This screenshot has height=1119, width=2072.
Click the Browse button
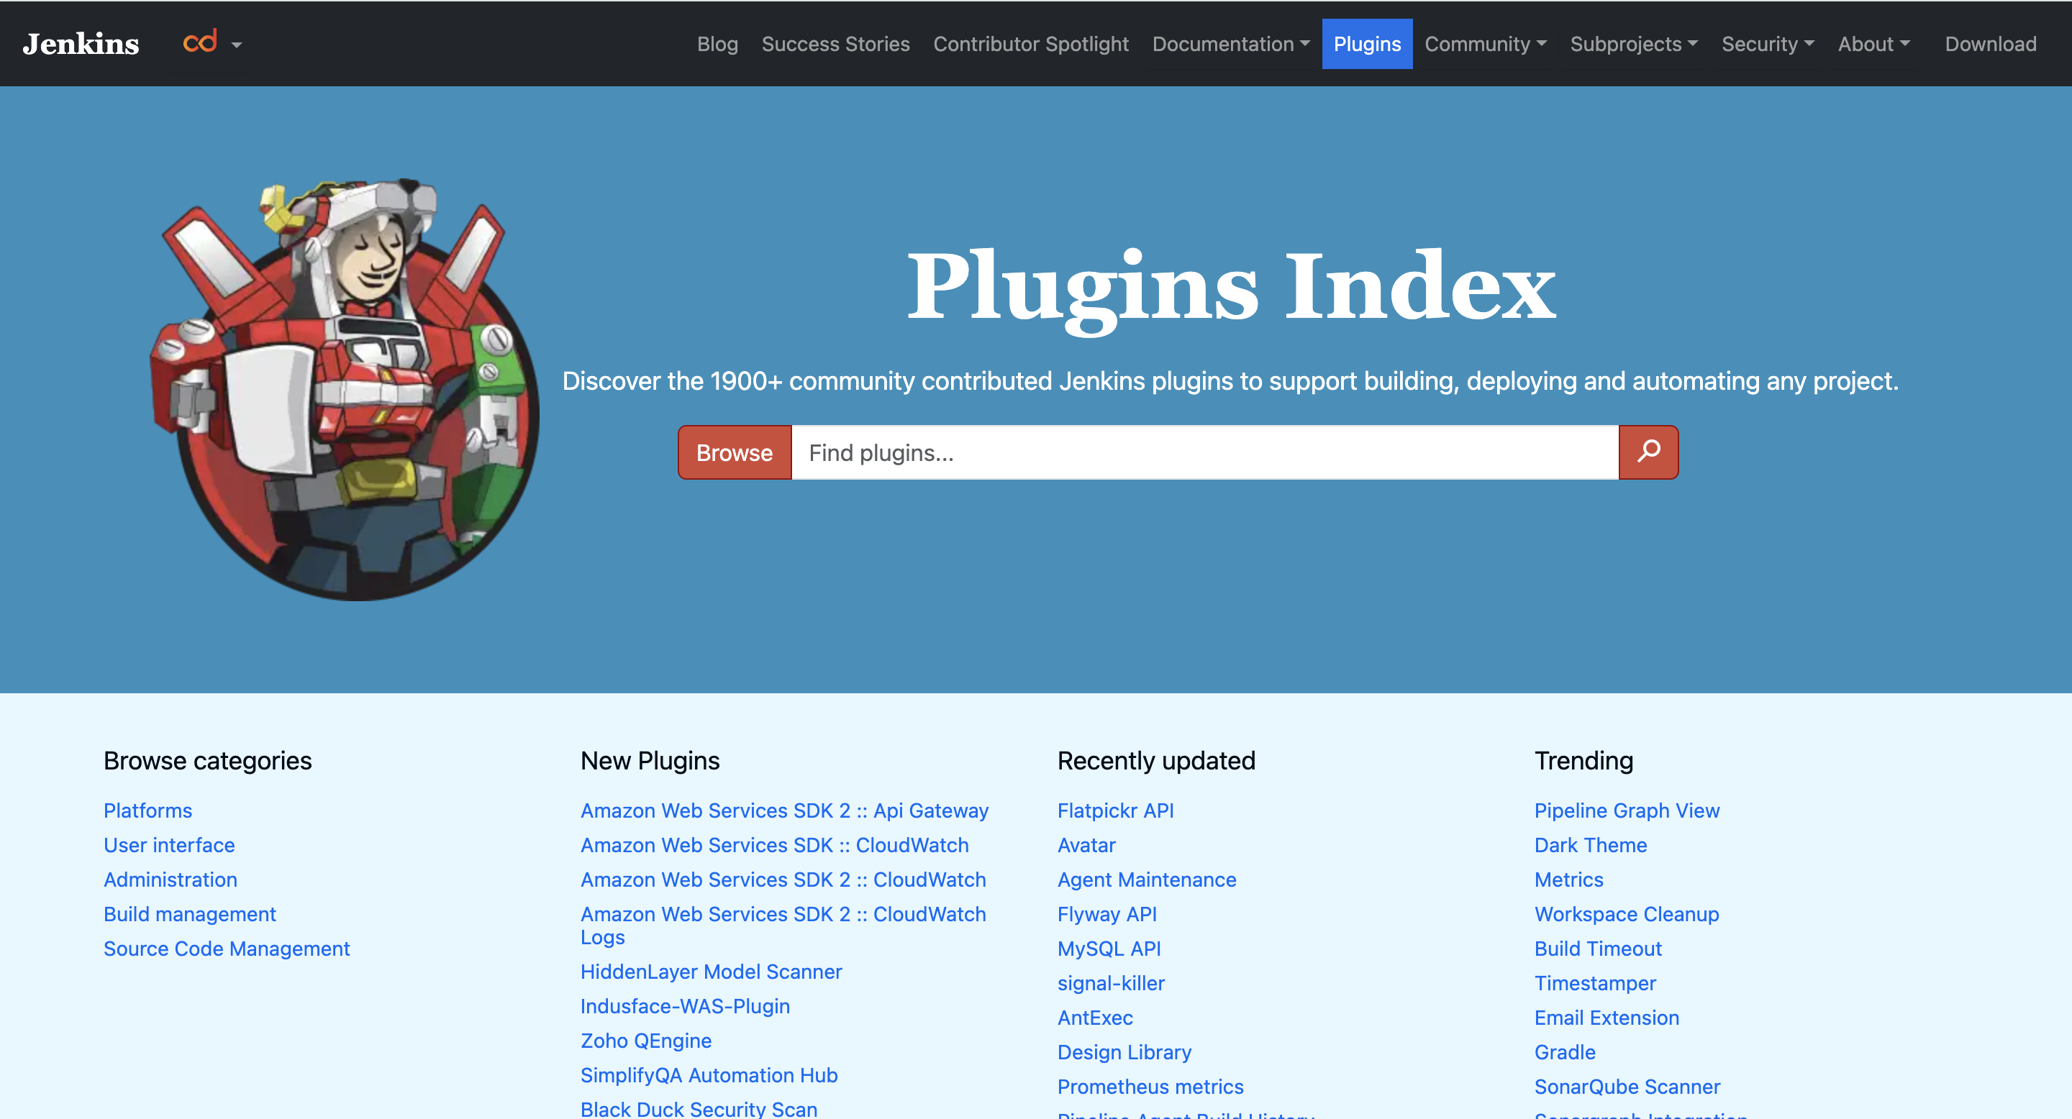point(734,452)
